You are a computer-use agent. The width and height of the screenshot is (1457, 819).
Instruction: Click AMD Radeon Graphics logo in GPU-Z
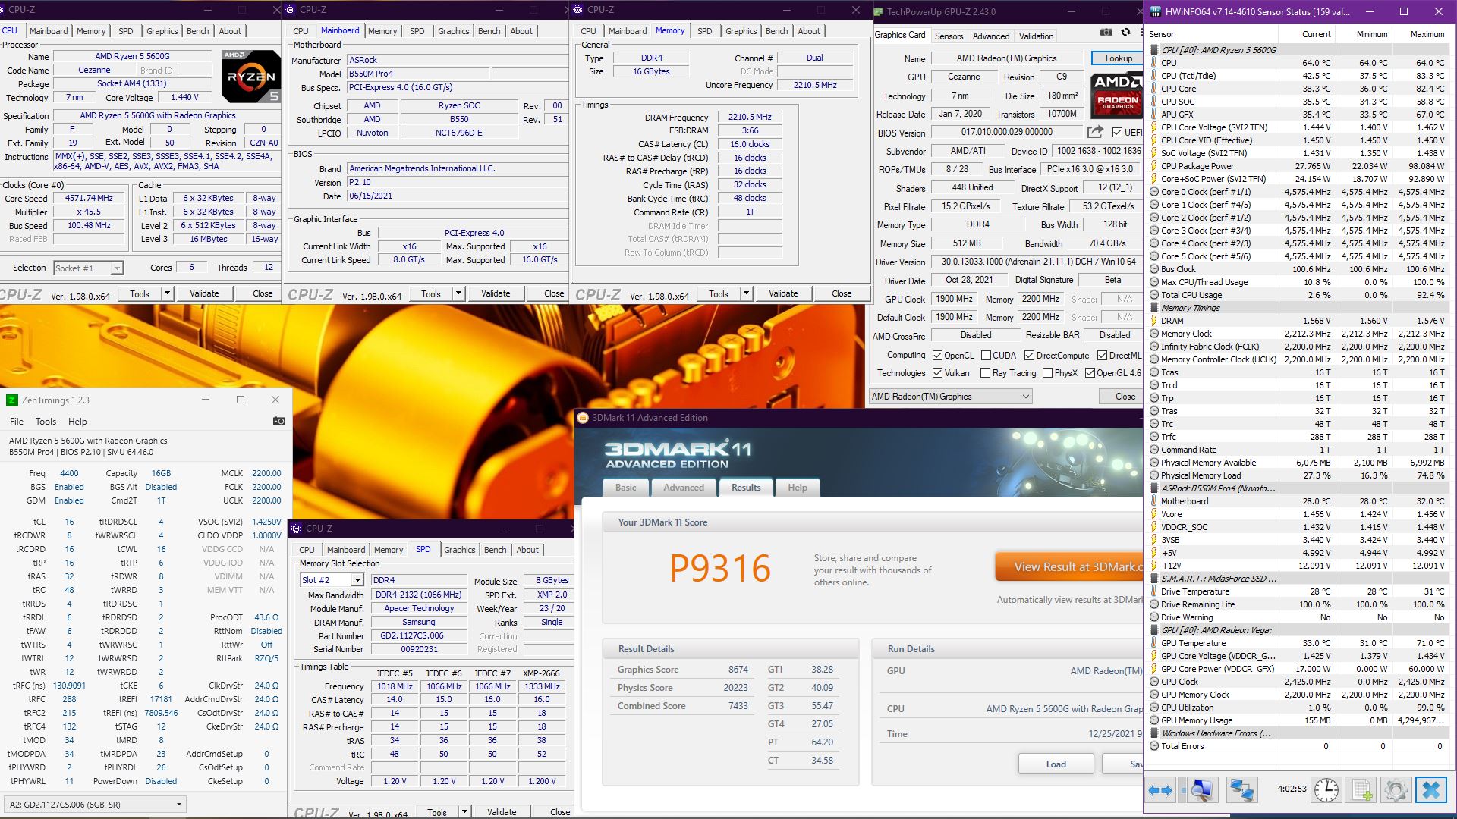click(1117, 95)
